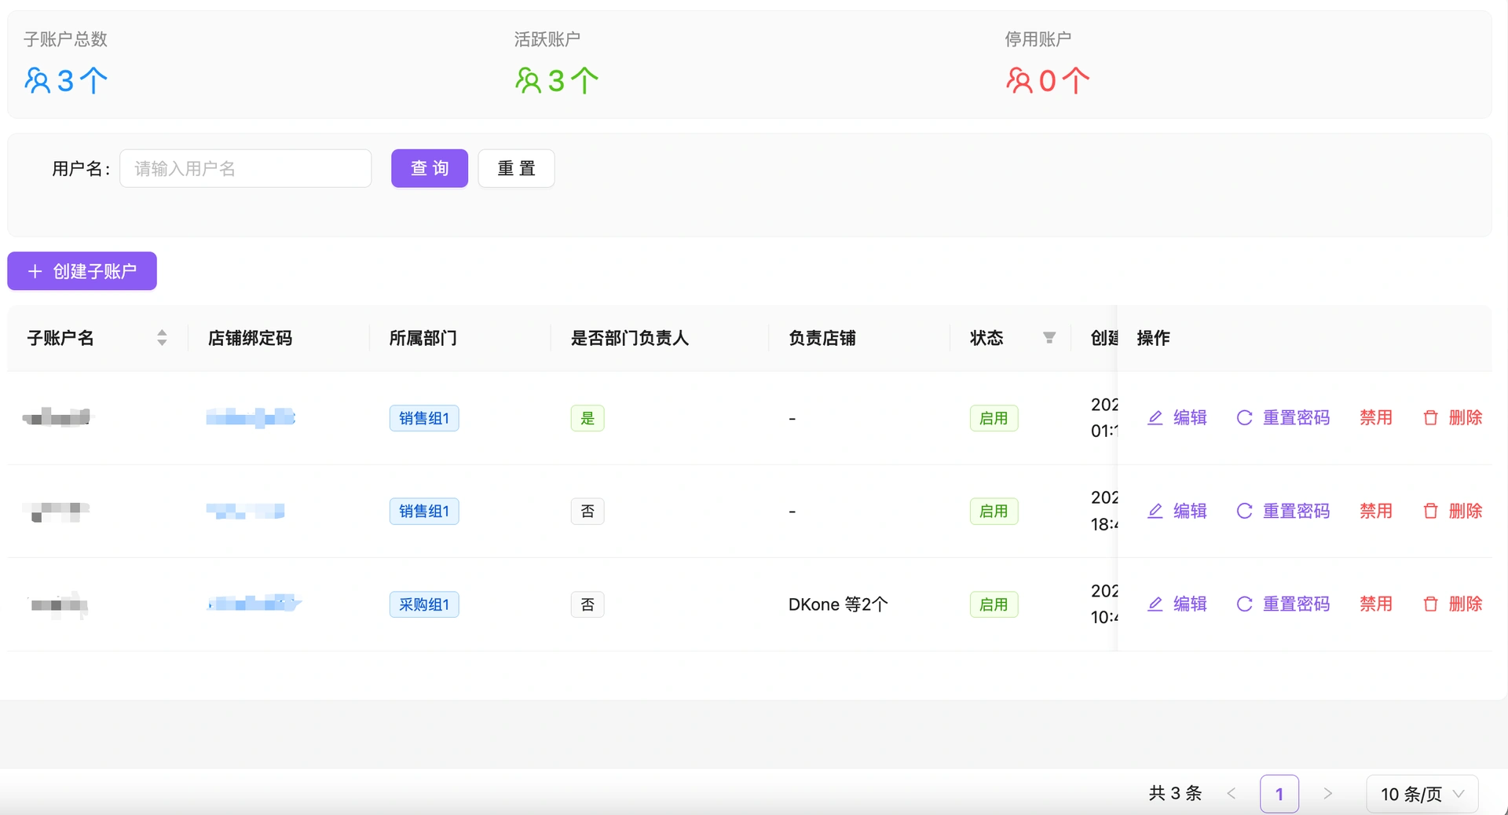The image size is (1508, 815).
Task: Click the 查询 search button
Action: (430, 168)
